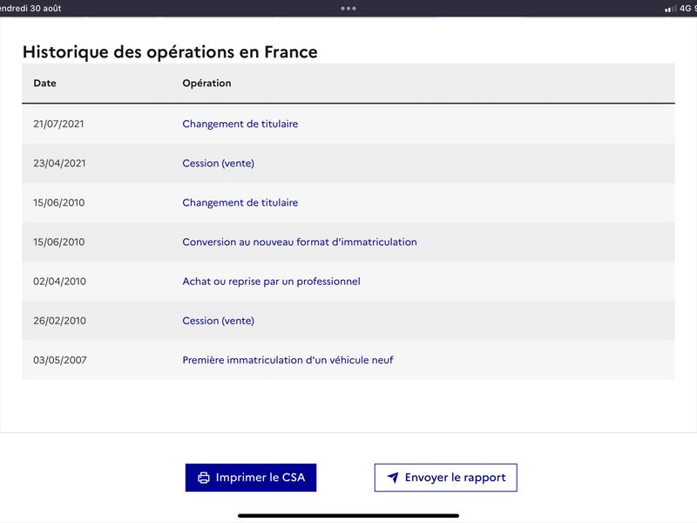Image resolution: width=697 pixels, height=523 pixels.
Task: Click the paper plane send icon
Action: point(393,478)
